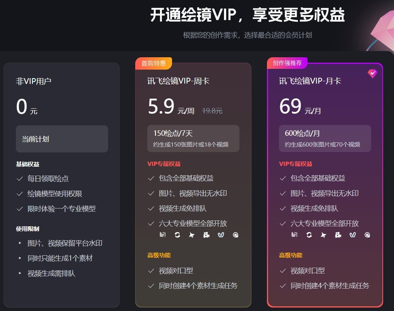Screen dimensions: 394x311
Task: Click the 使用限制 section heading
Action: coord(28,229)
